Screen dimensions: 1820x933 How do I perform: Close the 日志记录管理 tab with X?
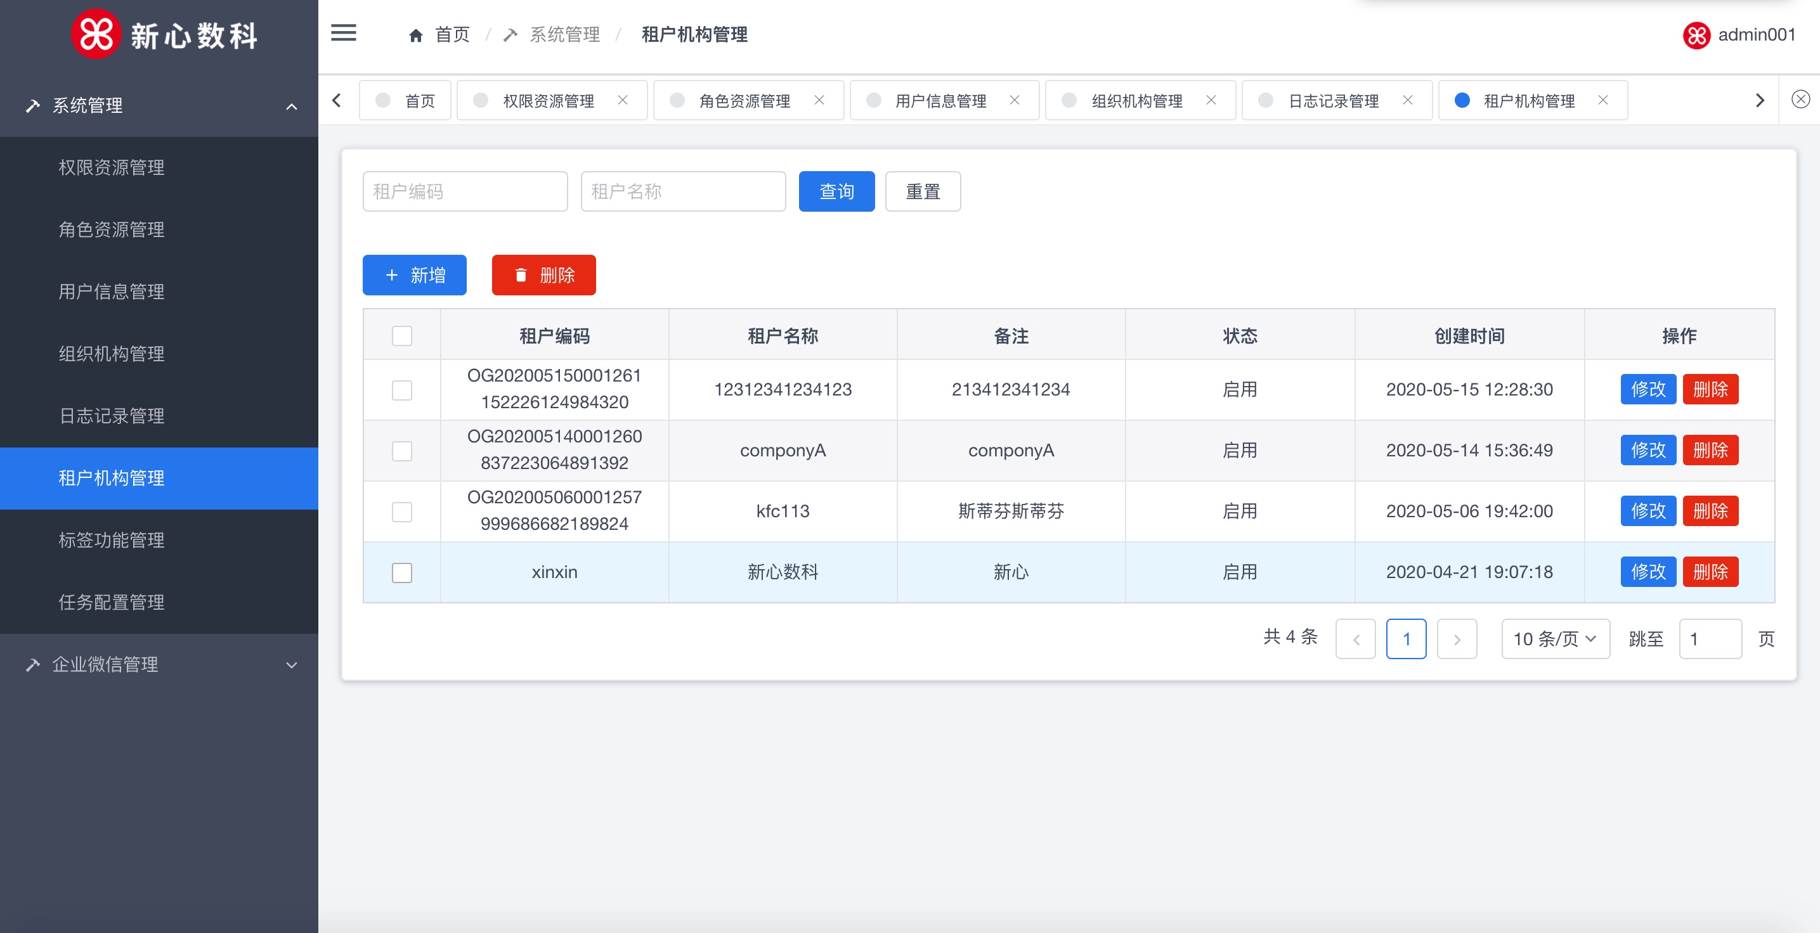coord(1407,100)
